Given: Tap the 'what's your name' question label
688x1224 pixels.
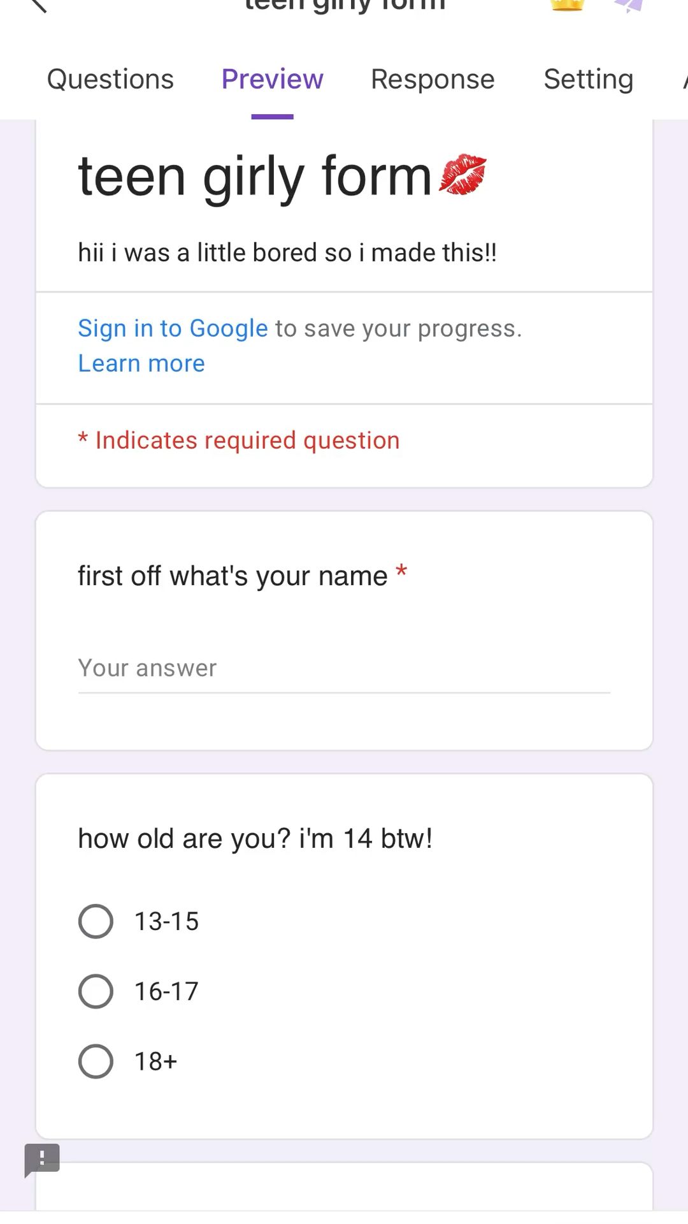Looking at the screenshot, I should click(x=233, y=576).
